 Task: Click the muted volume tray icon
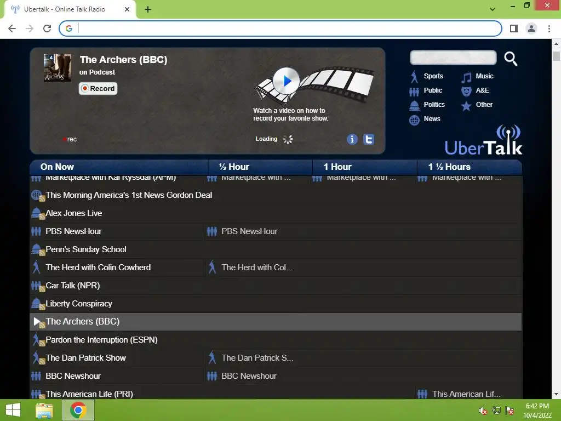483,411
